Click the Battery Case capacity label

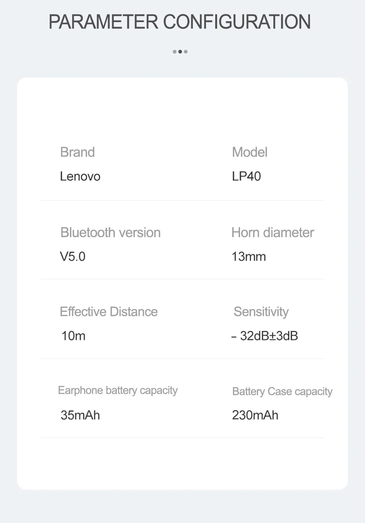(282, 392)
